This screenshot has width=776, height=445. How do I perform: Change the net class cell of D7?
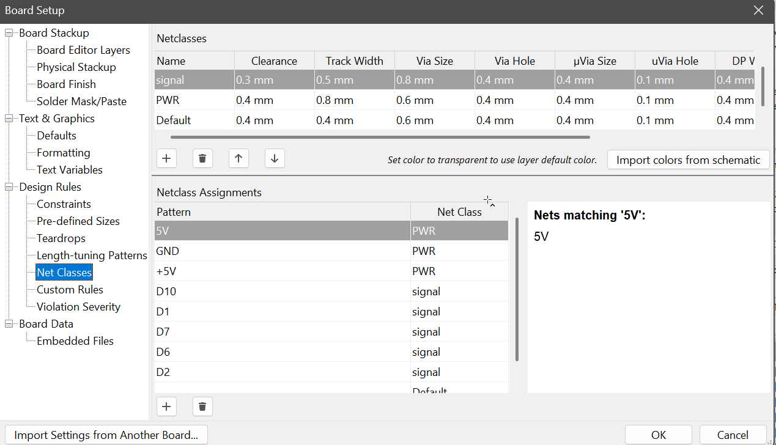click(x=459, y=332)
